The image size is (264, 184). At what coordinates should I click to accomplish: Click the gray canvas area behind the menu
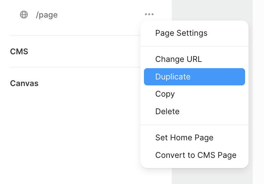[212, 10]
